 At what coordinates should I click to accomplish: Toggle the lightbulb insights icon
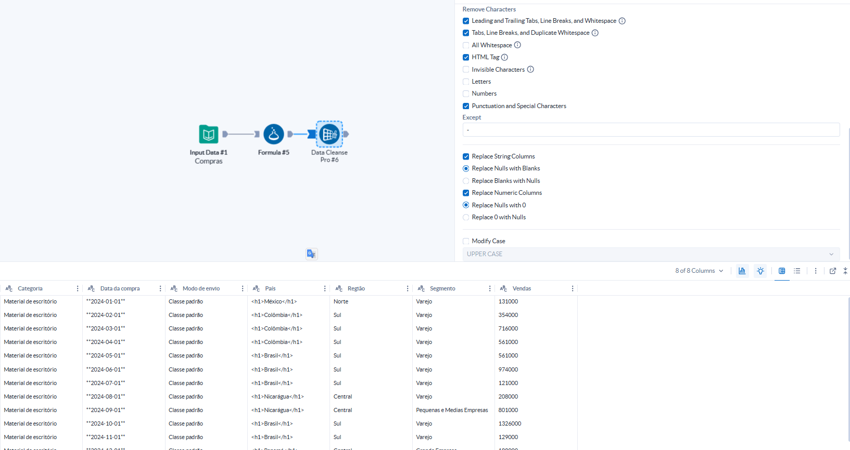(x=760, y=271)
